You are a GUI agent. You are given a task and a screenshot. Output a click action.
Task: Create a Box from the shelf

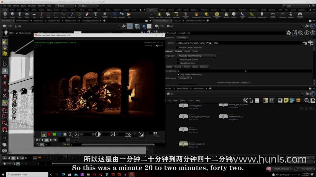(x=5, y=15)
